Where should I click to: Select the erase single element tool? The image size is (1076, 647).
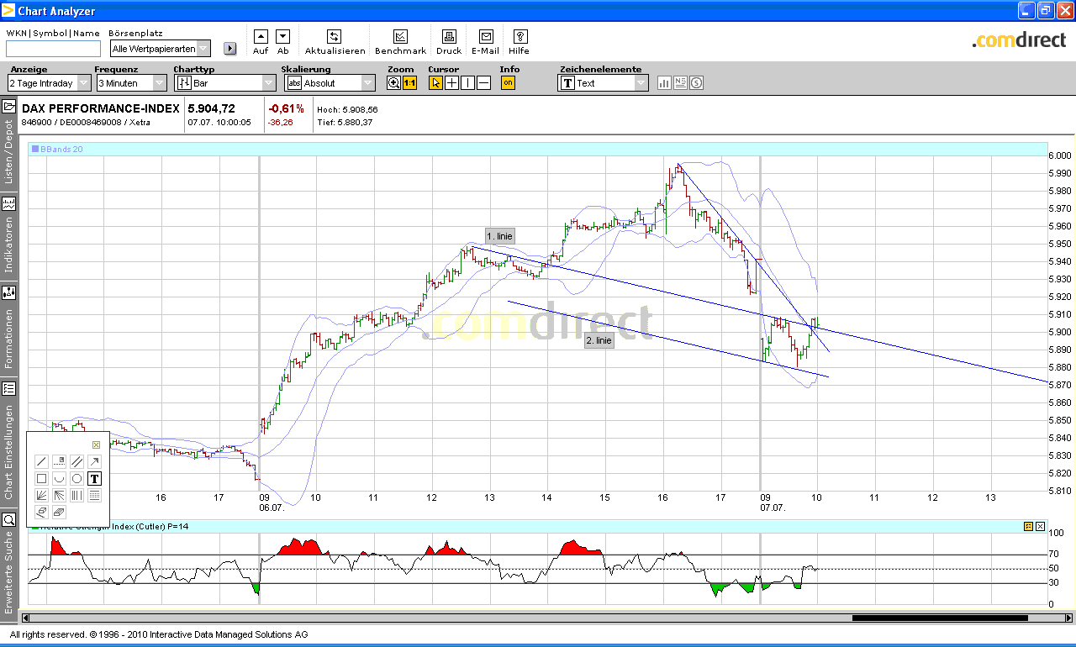41,512
